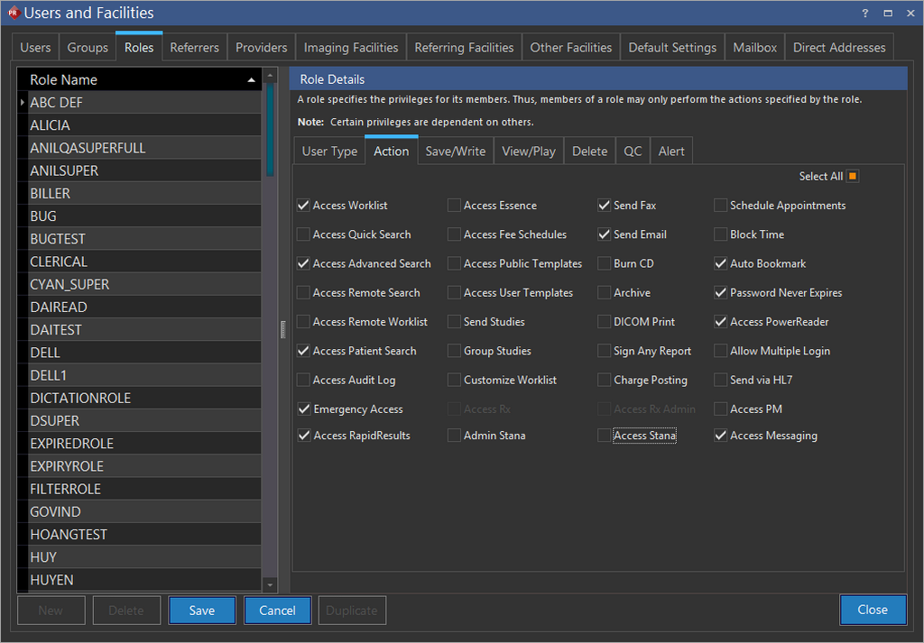Screen dimensions: 924x643
Task: Click the Cancel button
Action: pyautogui.click(x=277, y=611)
